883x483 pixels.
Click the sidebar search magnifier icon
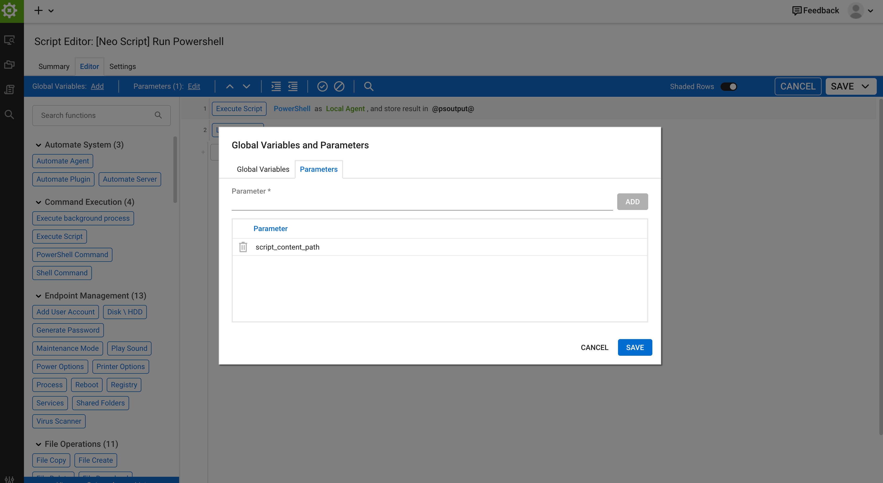point(10,115)
